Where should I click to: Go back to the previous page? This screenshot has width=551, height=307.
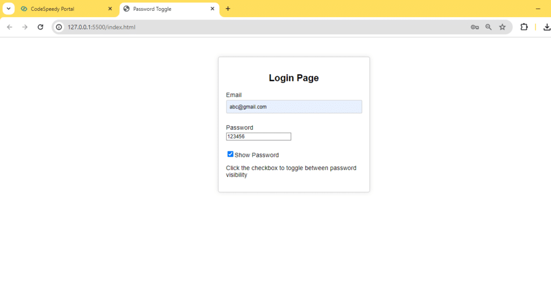10,27
